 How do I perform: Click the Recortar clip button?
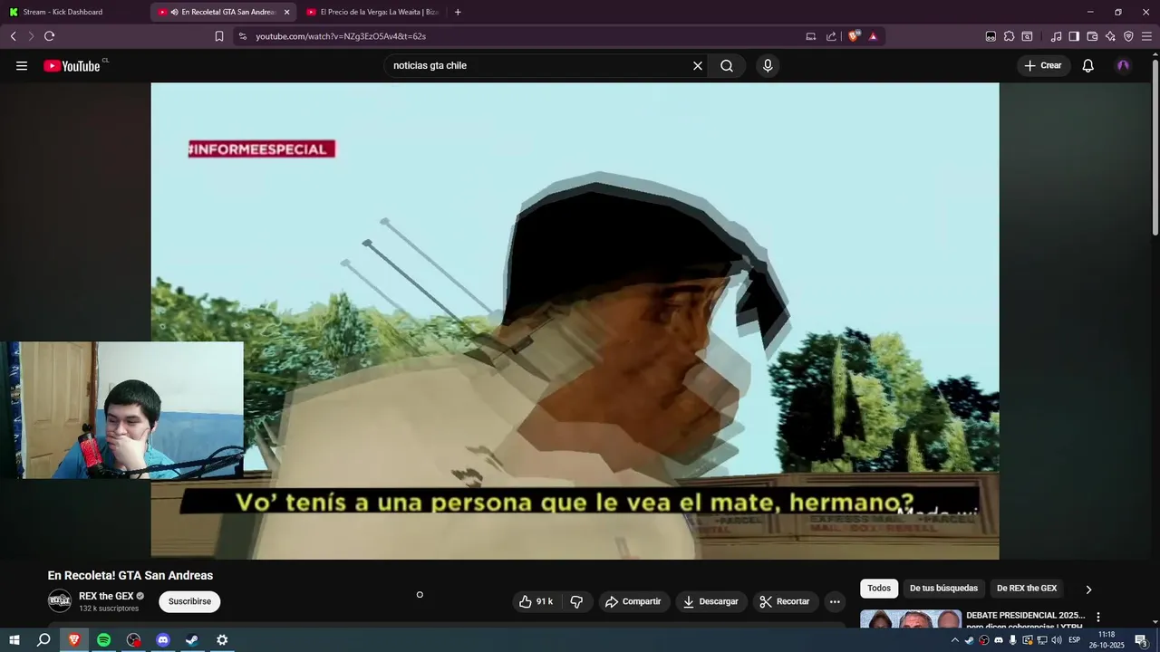785,601
